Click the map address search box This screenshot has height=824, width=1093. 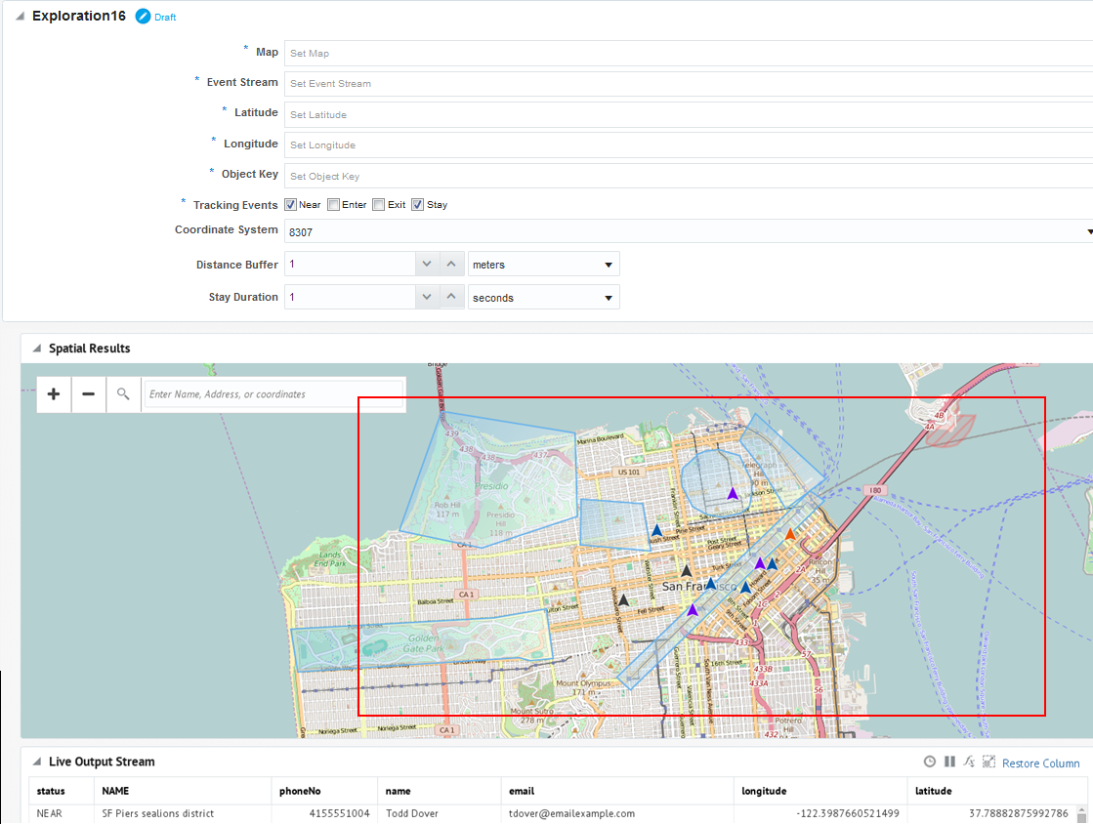[x=273, y=394]
